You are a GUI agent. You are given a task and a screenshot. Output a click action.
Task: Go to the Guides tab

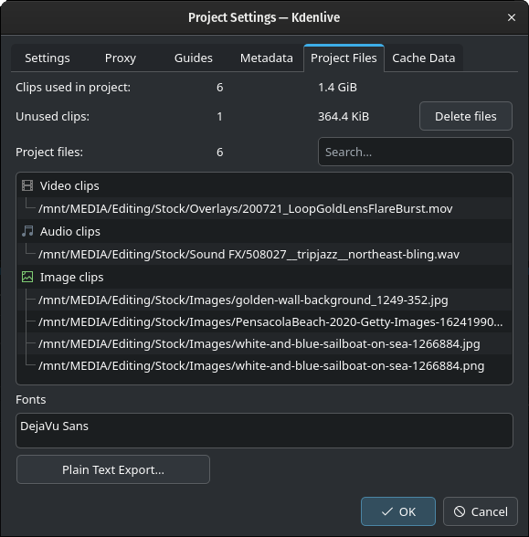pos(194,58)
